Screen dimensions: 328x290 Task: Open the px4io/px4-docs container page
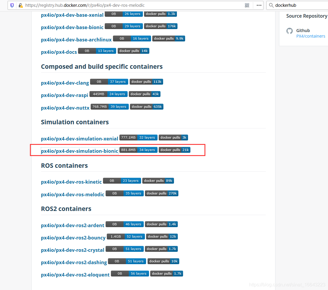(59, 52)
